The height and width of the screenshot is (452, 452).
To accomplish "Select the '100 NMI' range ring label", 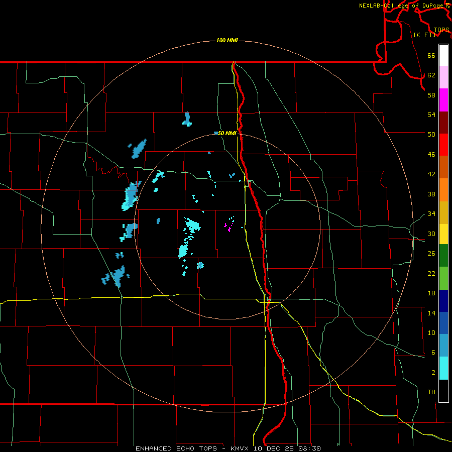I will pyautogui.click(x=227, y=40).
